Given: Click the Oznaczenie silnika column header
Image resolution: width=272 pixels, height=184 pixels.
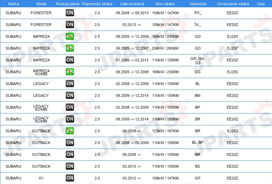Looking at the screenshot, I should pyautogui.click(x=233, y=4).
